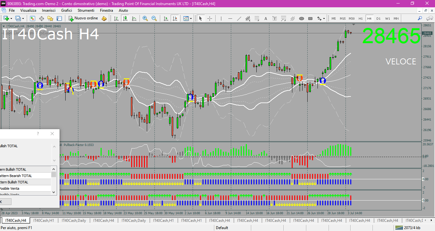Click the Default profile in status bar

(x=222, y=228)
